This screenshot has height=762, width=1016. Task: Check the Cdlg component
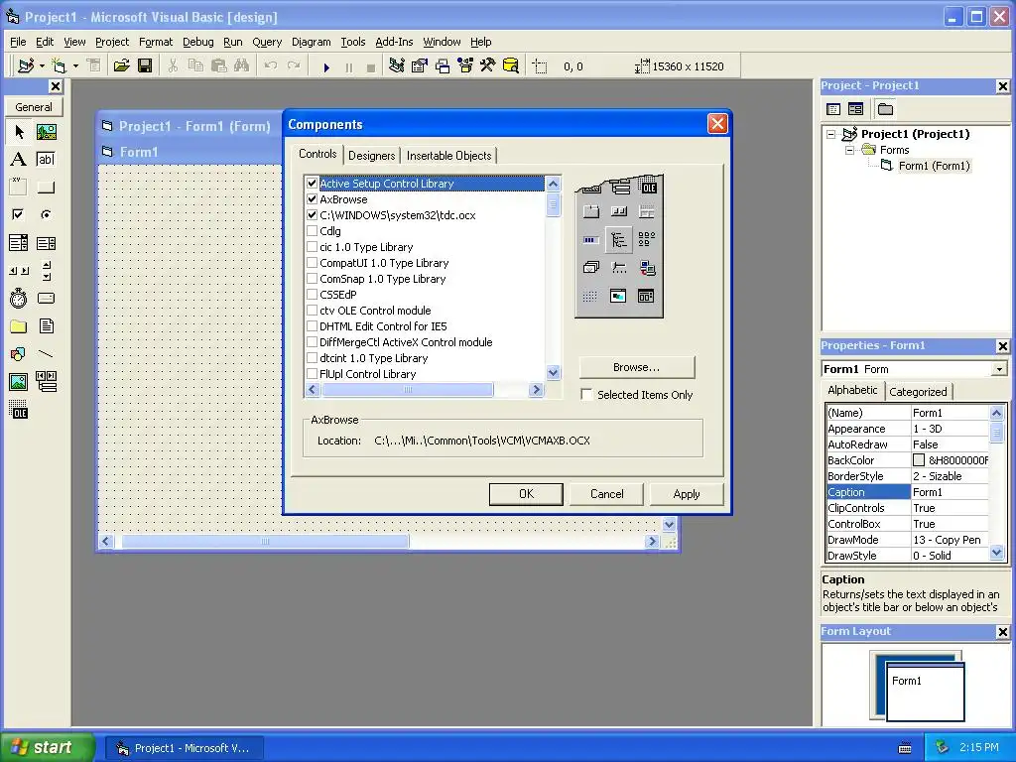coord(313,230)
